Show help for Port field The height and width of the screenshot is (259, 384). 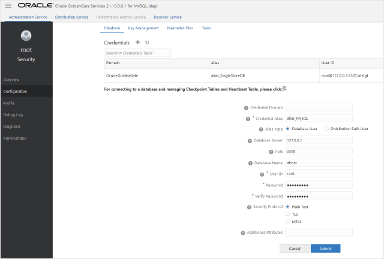(x=271, y=152)
